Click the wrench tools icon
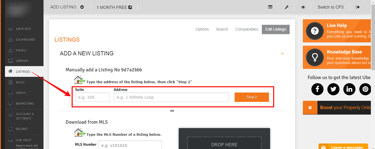Image resolution: width=375 pixels, height=149 pixels. (287, 7)
